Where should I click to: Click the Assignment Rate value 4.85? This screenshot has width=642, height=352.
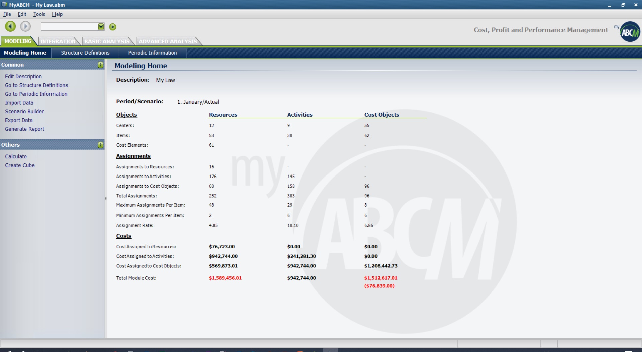[213, 225]
